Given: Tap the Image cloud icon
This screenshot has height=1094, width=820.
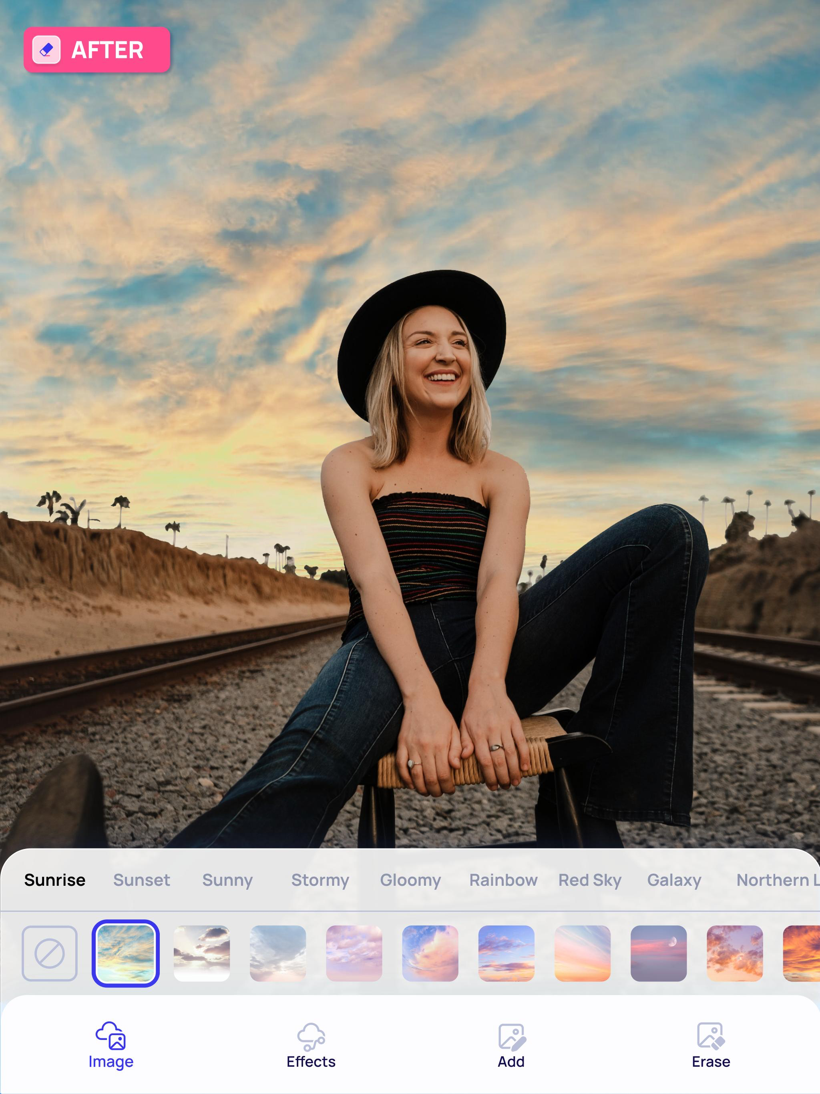Looking at the screenshot, I should pyautogui.click(x=111, y=1035).
